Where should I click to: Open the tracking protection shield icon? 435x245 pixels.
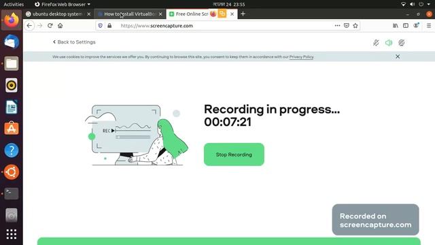[101, 26]
